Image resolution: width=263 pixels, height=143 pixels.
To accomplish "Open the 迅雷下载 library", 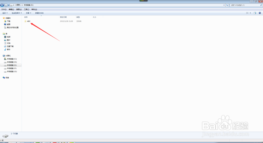I will point(9,46).
